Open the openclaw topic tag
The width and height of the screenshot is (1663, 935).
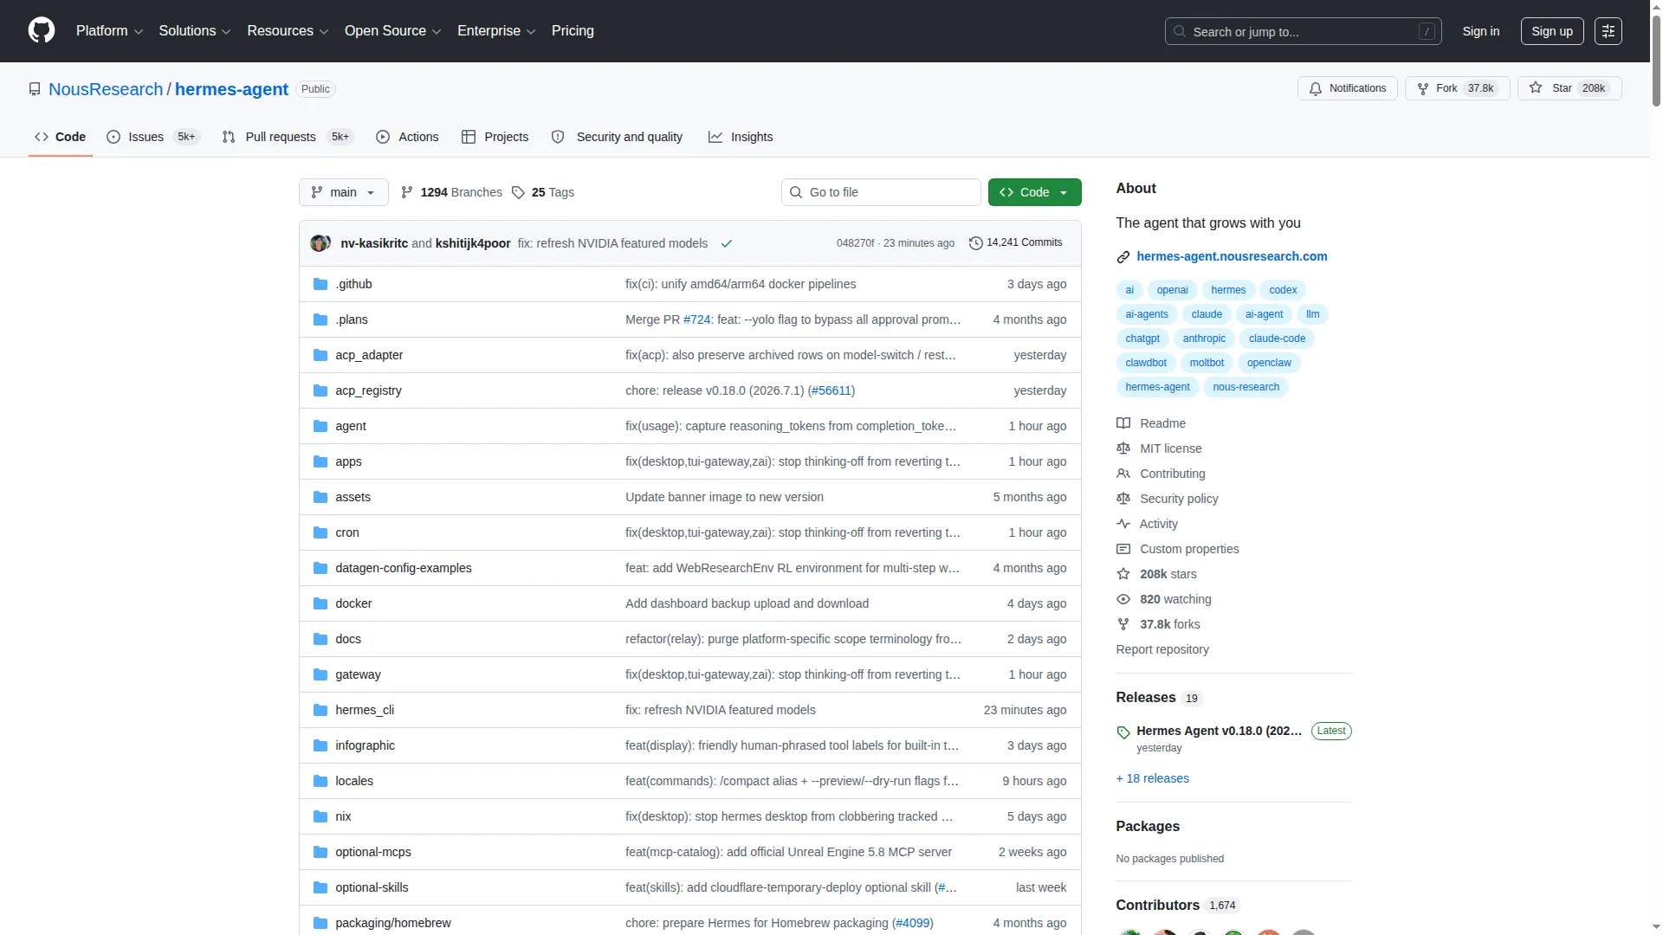coord(1269,363)
